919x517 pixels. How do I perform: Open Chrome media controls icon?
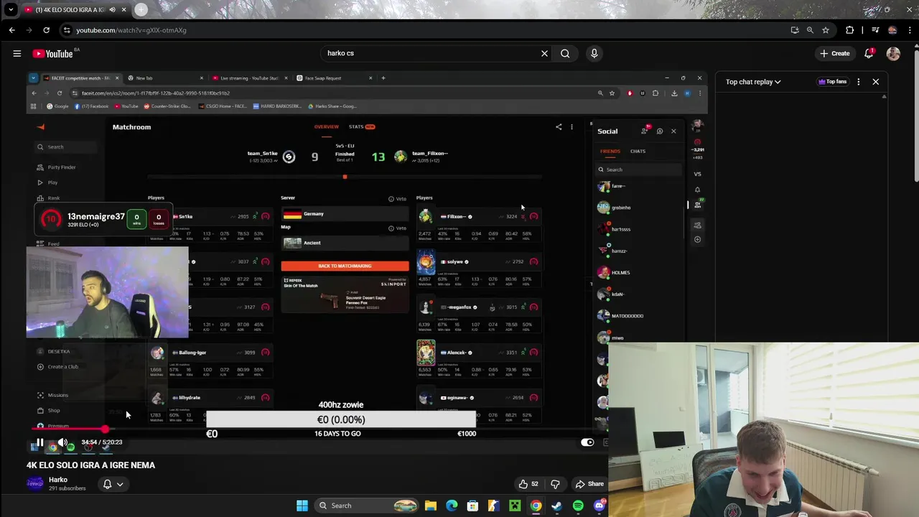pyautogui.click(x=875, y=30)
